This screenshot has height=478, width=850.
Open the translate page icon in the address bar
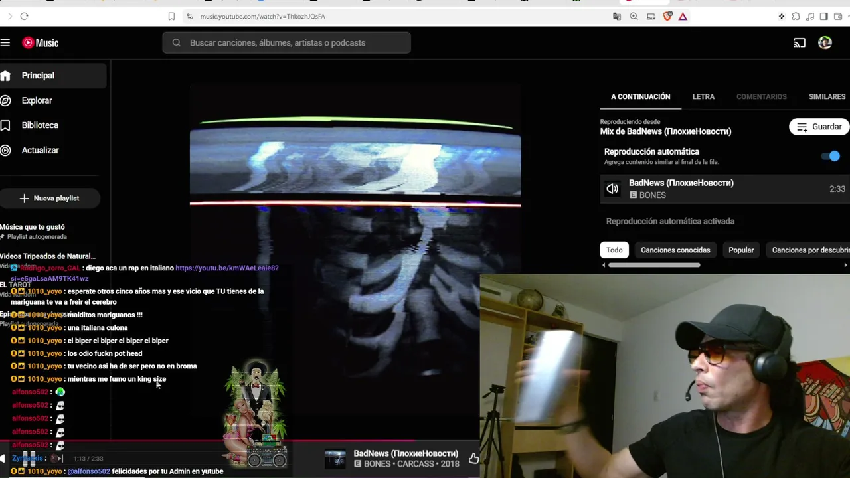(617, 16)
